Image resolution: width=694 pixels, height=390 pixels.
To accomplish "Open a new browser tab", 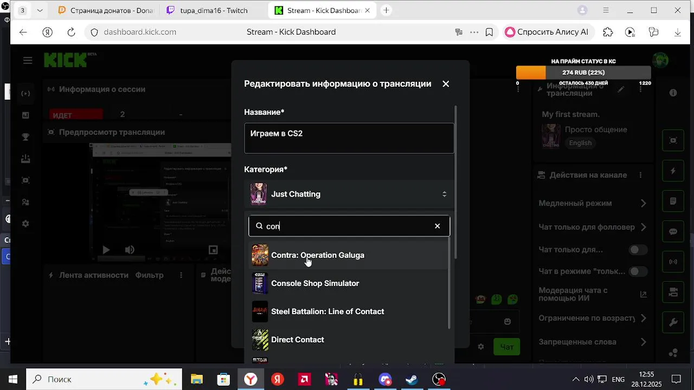I will [386, 10].
